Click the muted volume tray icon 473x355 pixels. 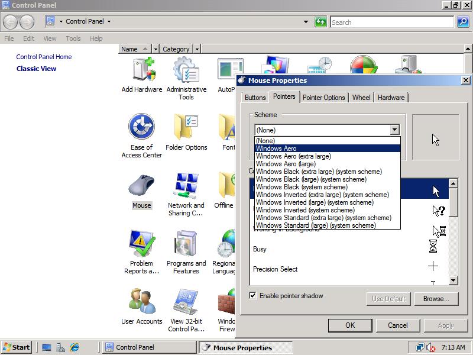pyautogui.click(x=431, y=347)
